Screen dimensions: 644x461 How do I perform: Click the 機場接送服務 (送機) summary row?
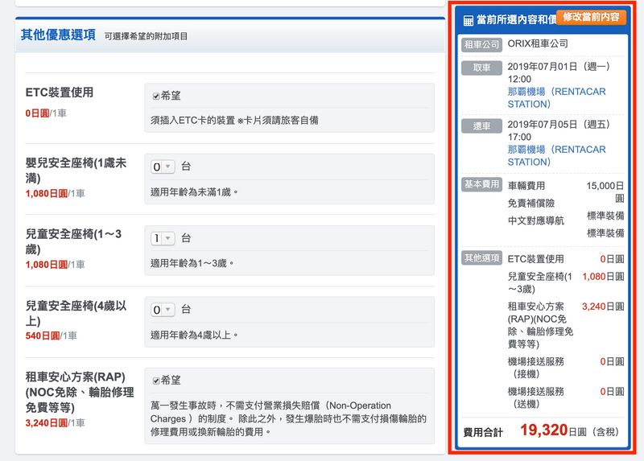(566, 397)
